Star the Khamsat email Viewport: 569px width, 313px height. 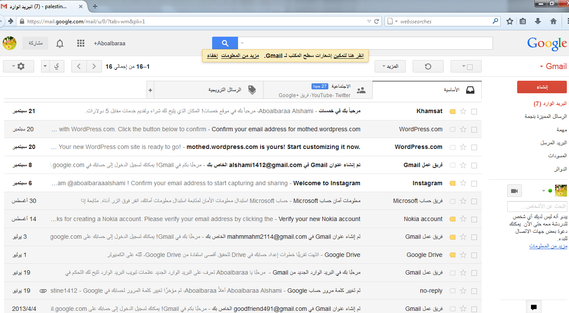point(463,111)
